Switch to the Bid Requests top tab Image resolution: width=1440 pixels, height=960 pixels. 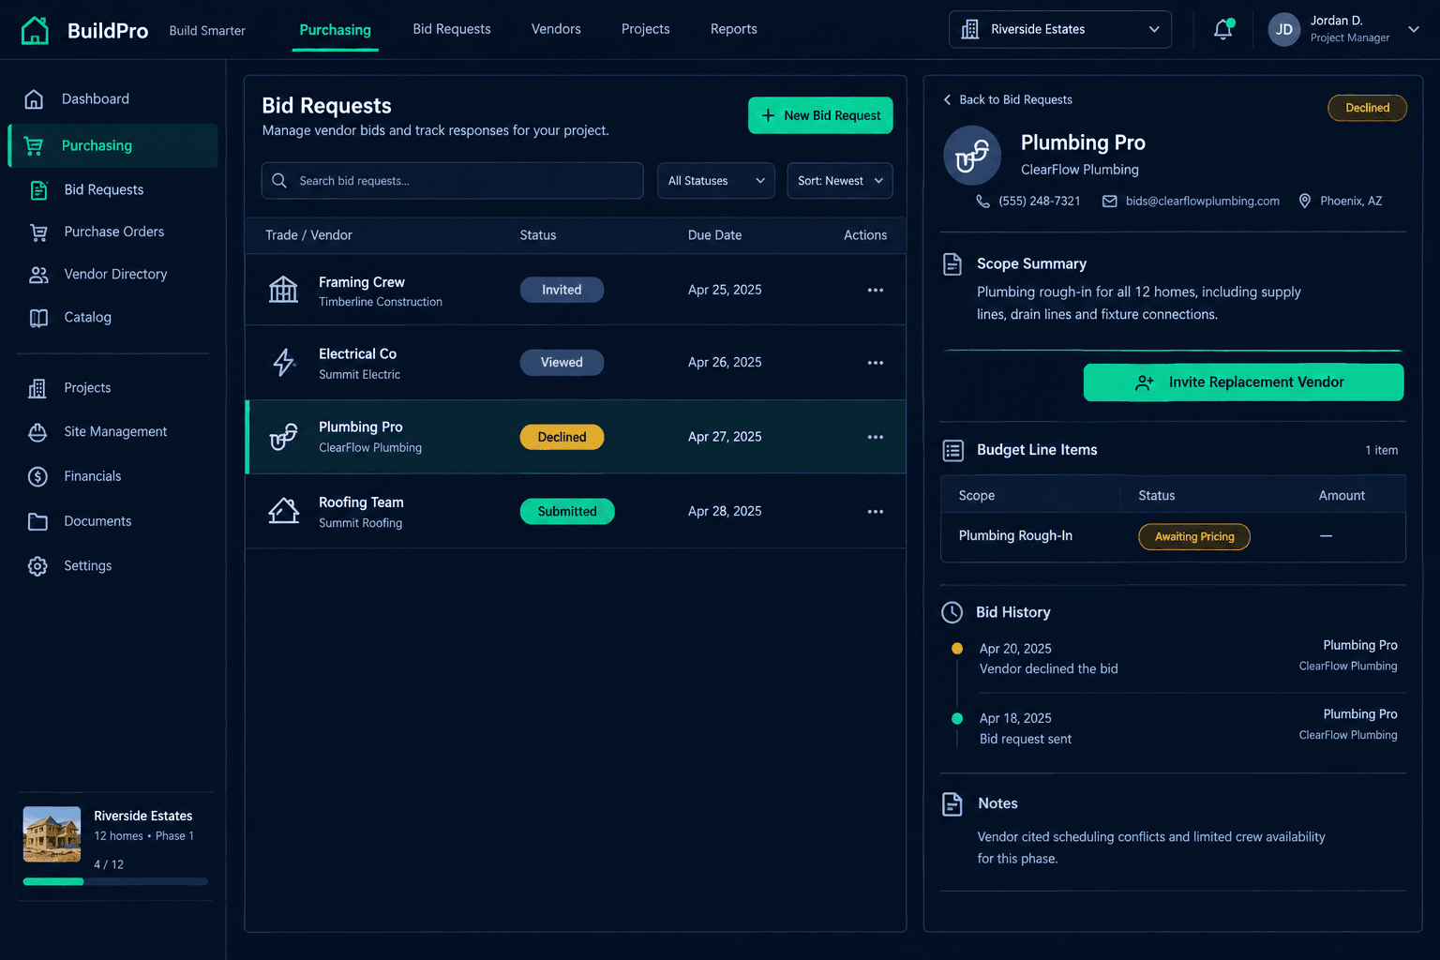(x=452, y=29)
